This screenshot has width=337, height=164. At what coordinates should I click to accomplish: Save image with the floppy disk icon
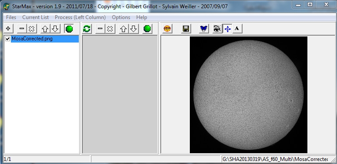click(186, 29)
